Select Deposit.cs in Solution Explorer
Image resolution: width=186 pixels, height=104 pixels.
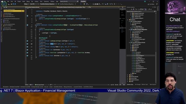[x=138, y=54]
